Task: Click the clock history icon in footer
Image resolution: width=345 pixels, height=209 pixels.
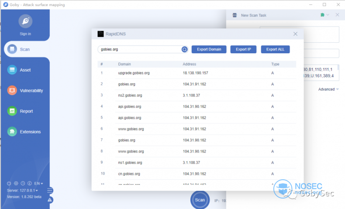Action: tap(23, 183)
